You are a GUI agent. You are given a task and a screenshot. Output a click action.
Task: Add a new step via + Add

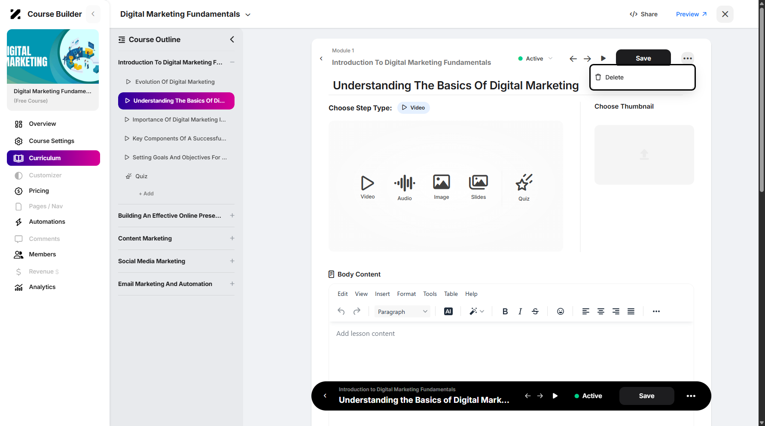146,194
